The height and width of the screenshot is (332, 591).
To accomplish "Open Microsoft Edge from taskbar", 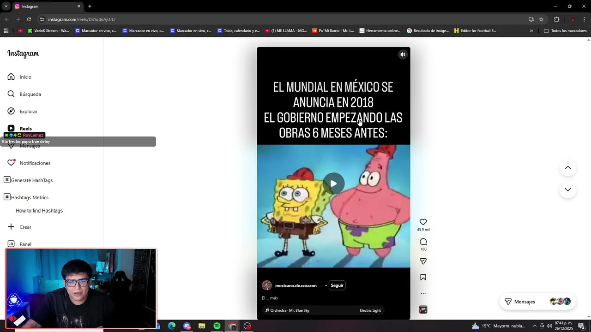I will coord(172,326).
